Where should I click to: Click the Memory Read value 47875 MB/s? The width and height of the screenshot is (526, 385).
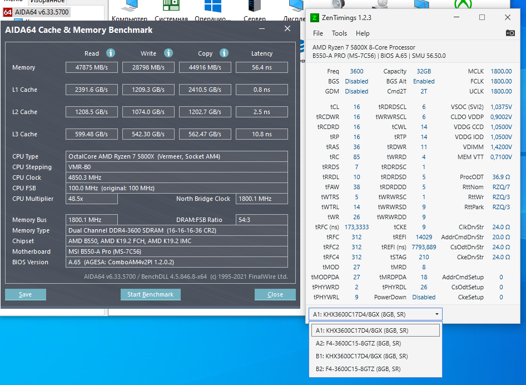[92, 67]
